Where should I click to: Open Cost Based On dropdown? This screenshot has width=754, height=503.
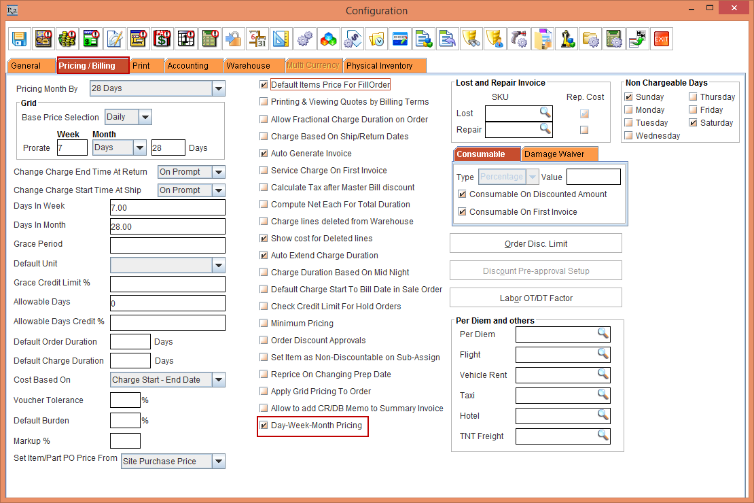[218, 380]
